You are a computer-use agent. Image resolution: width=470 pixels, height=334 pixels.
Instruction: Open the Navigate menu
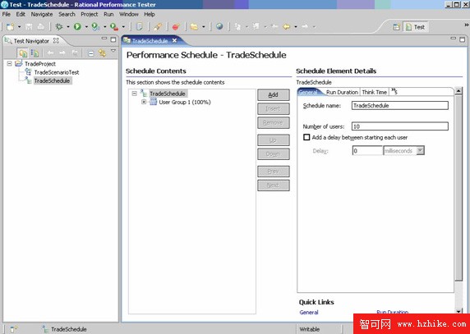coord(42,15)
